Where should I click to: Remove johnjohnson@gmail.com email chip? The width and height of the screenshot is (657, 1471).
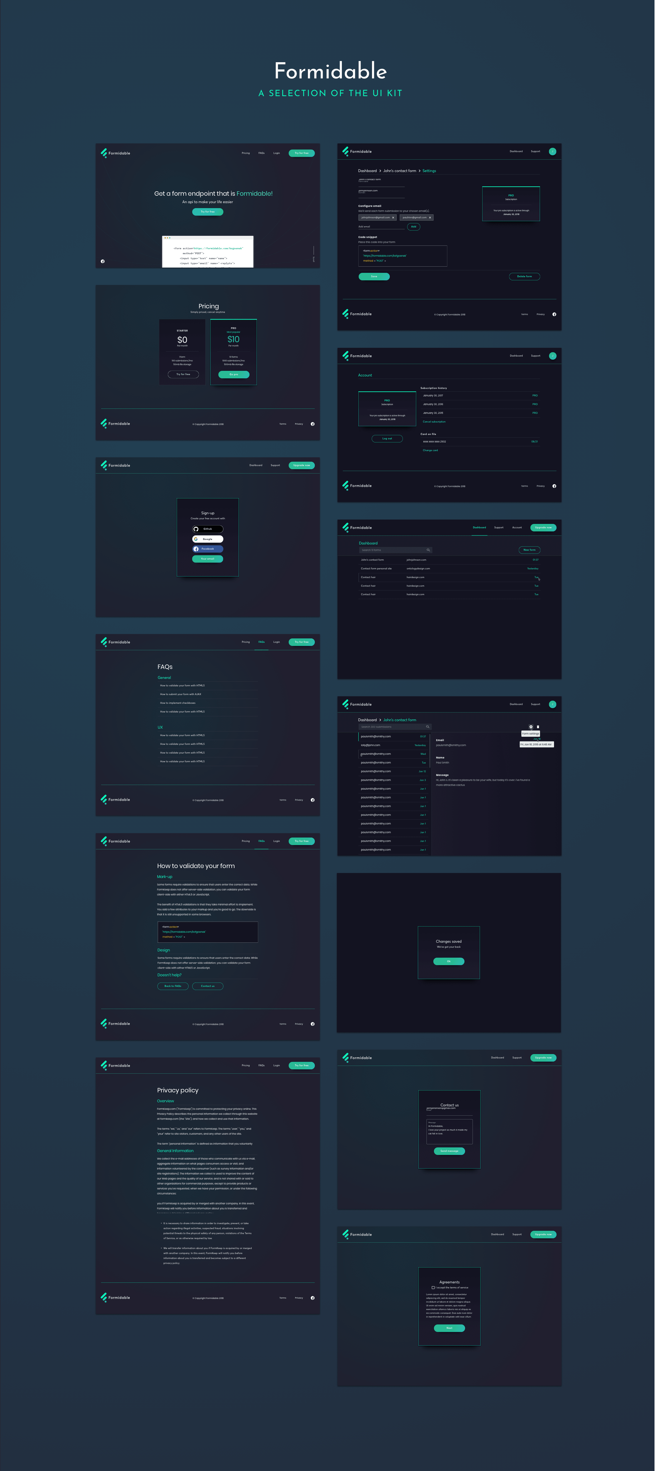393,217
